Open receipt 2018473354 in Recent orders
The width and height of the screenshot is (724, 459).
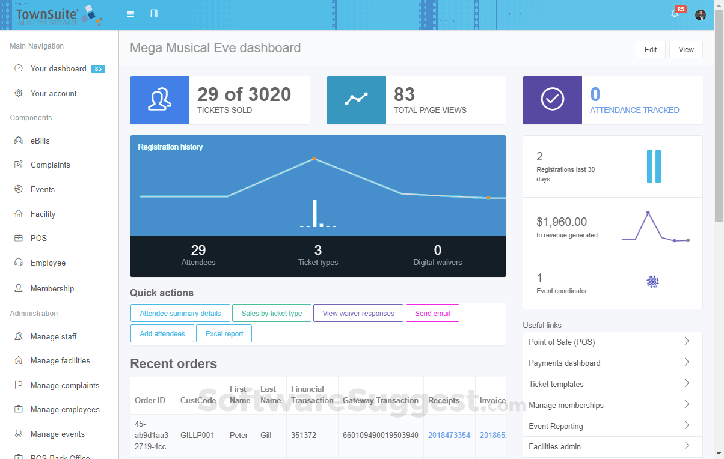(x=449, y=434)
